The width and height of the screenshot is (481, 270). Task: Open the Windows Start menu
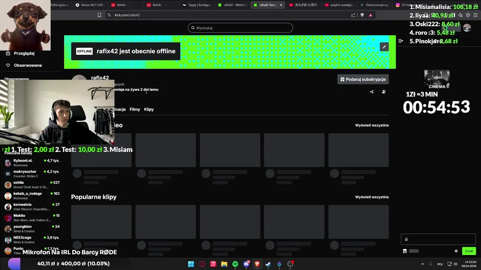(191, 264)
